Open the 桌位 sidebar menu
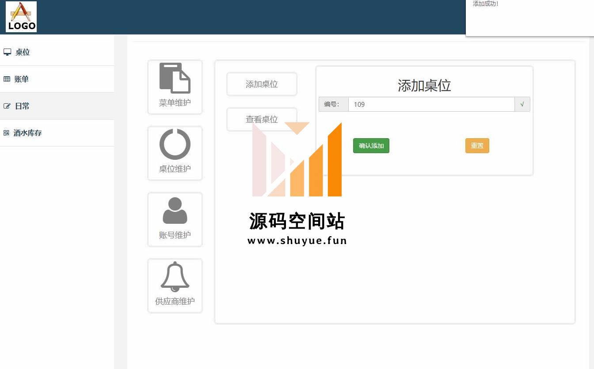Image resolution: width=594 pixels, height=369 pixels. coord(57,52)
